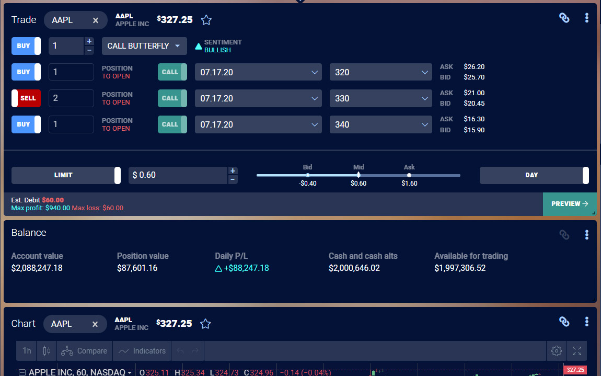Image resolution: width=601 pixels, height=376 pixels.
Task: Clear the AAPL symbol in Trade panel
Action: click(x=96, y=20)
